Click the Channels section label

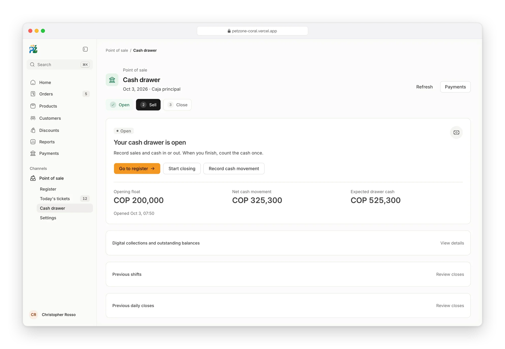pyautogui.click(x=38, y=168)
